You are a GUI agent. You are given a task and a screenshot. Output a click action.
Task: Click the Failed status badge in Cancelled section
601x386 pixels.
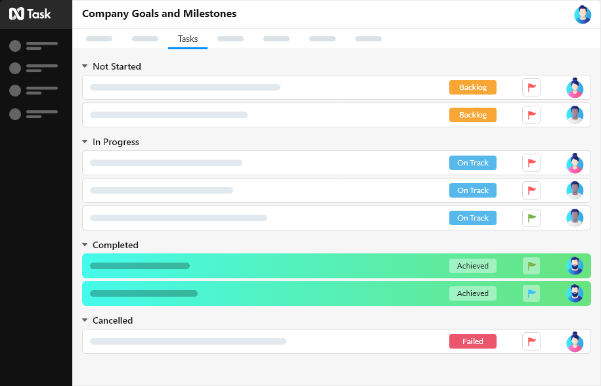click(472, 341)
